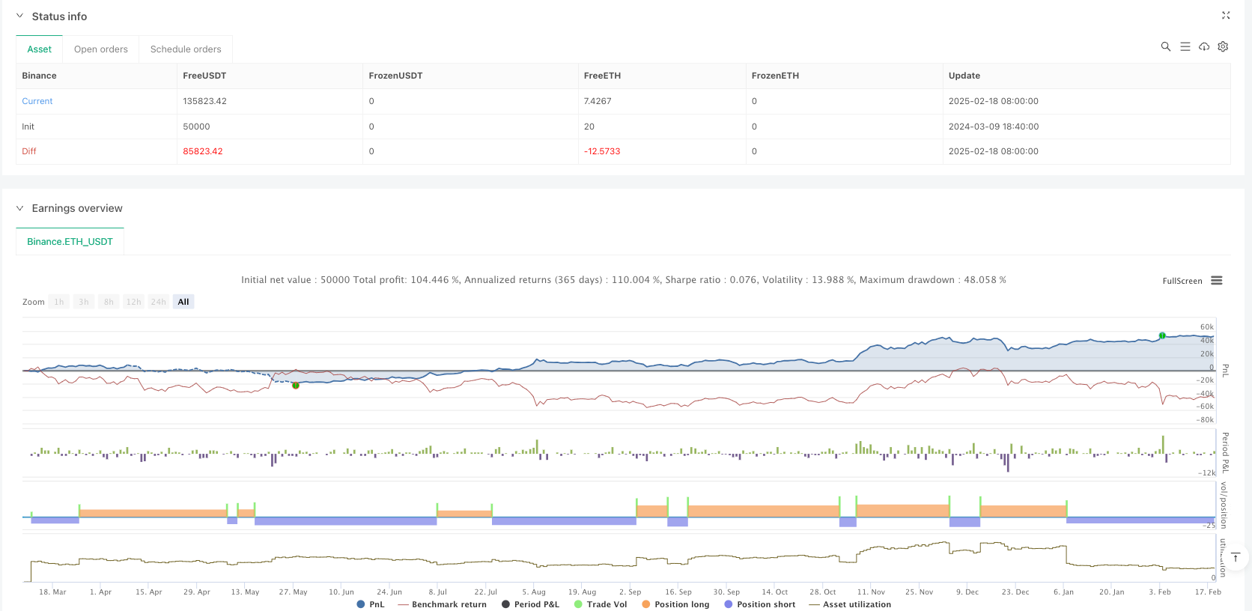The height and width of the screenshot is (611, 1252).
Task: Select the 24h zoom range
Action: pyautogui.click(x=158, y=302)
